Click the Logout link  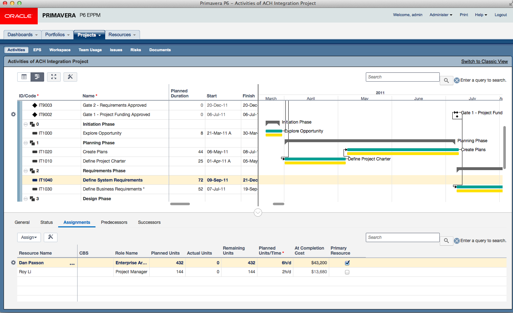501,15
